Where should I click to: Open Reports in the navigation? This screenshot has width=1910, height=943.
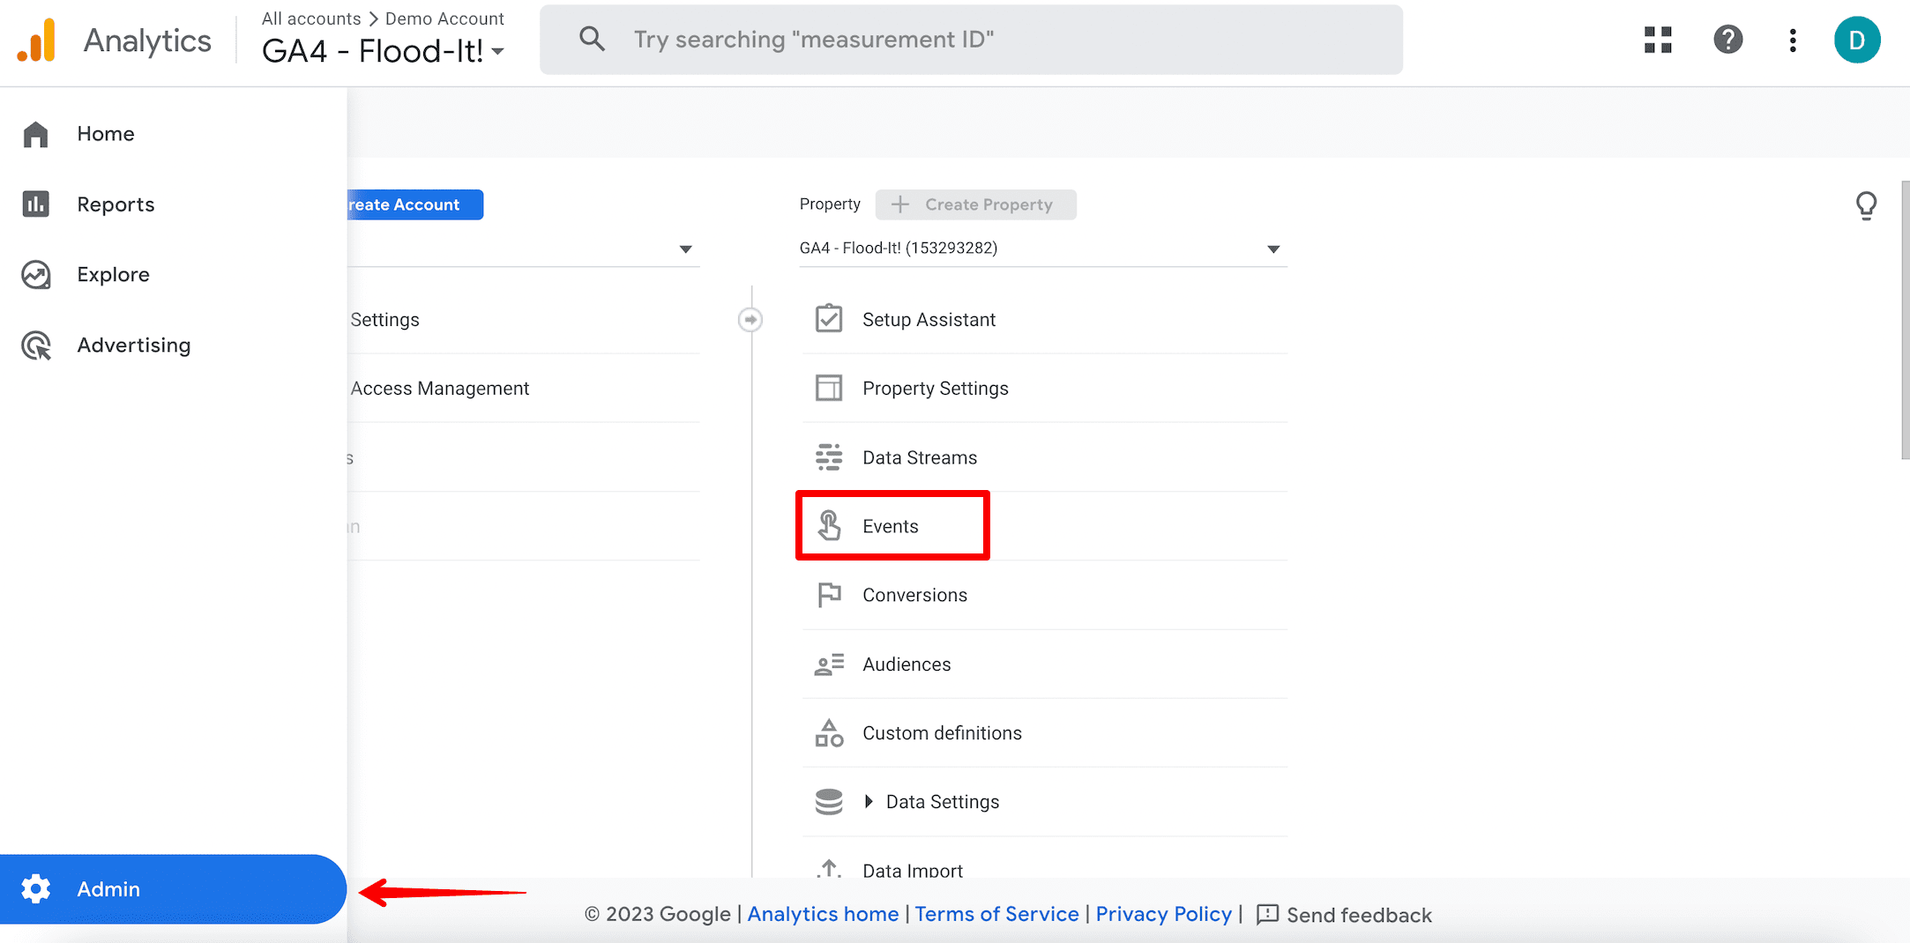click(116, 204)
